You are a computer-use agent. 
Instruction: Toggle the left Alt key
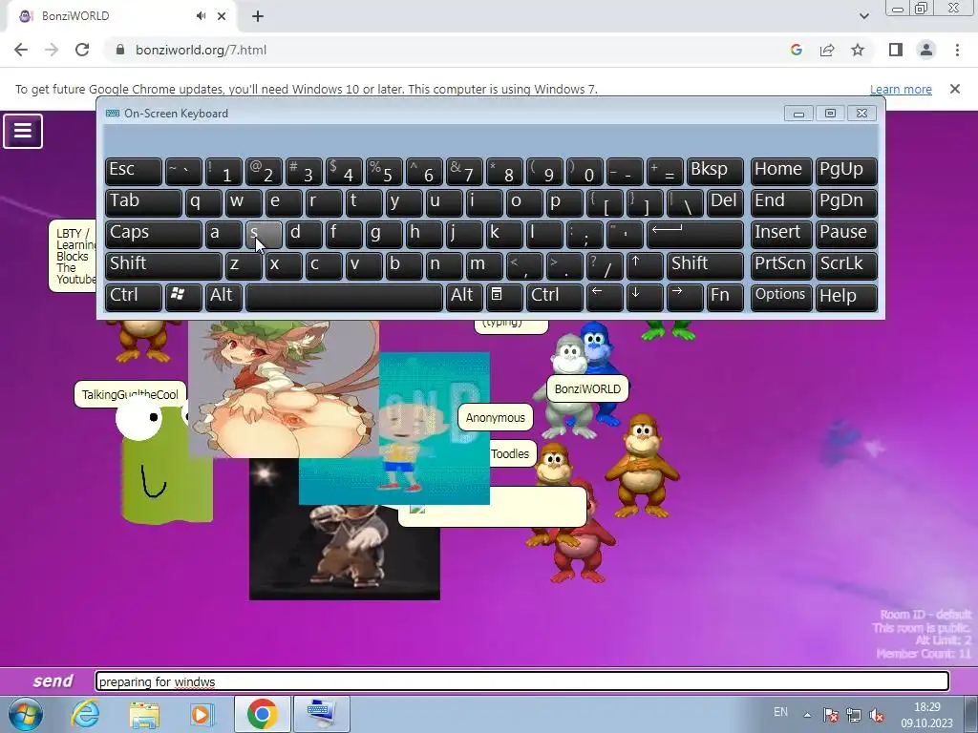tap(223, 296)
